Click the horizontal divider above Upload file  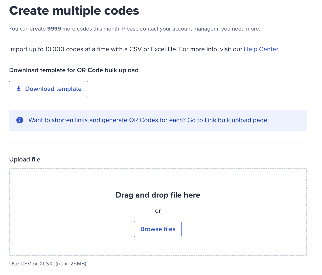tap(158, 144)
